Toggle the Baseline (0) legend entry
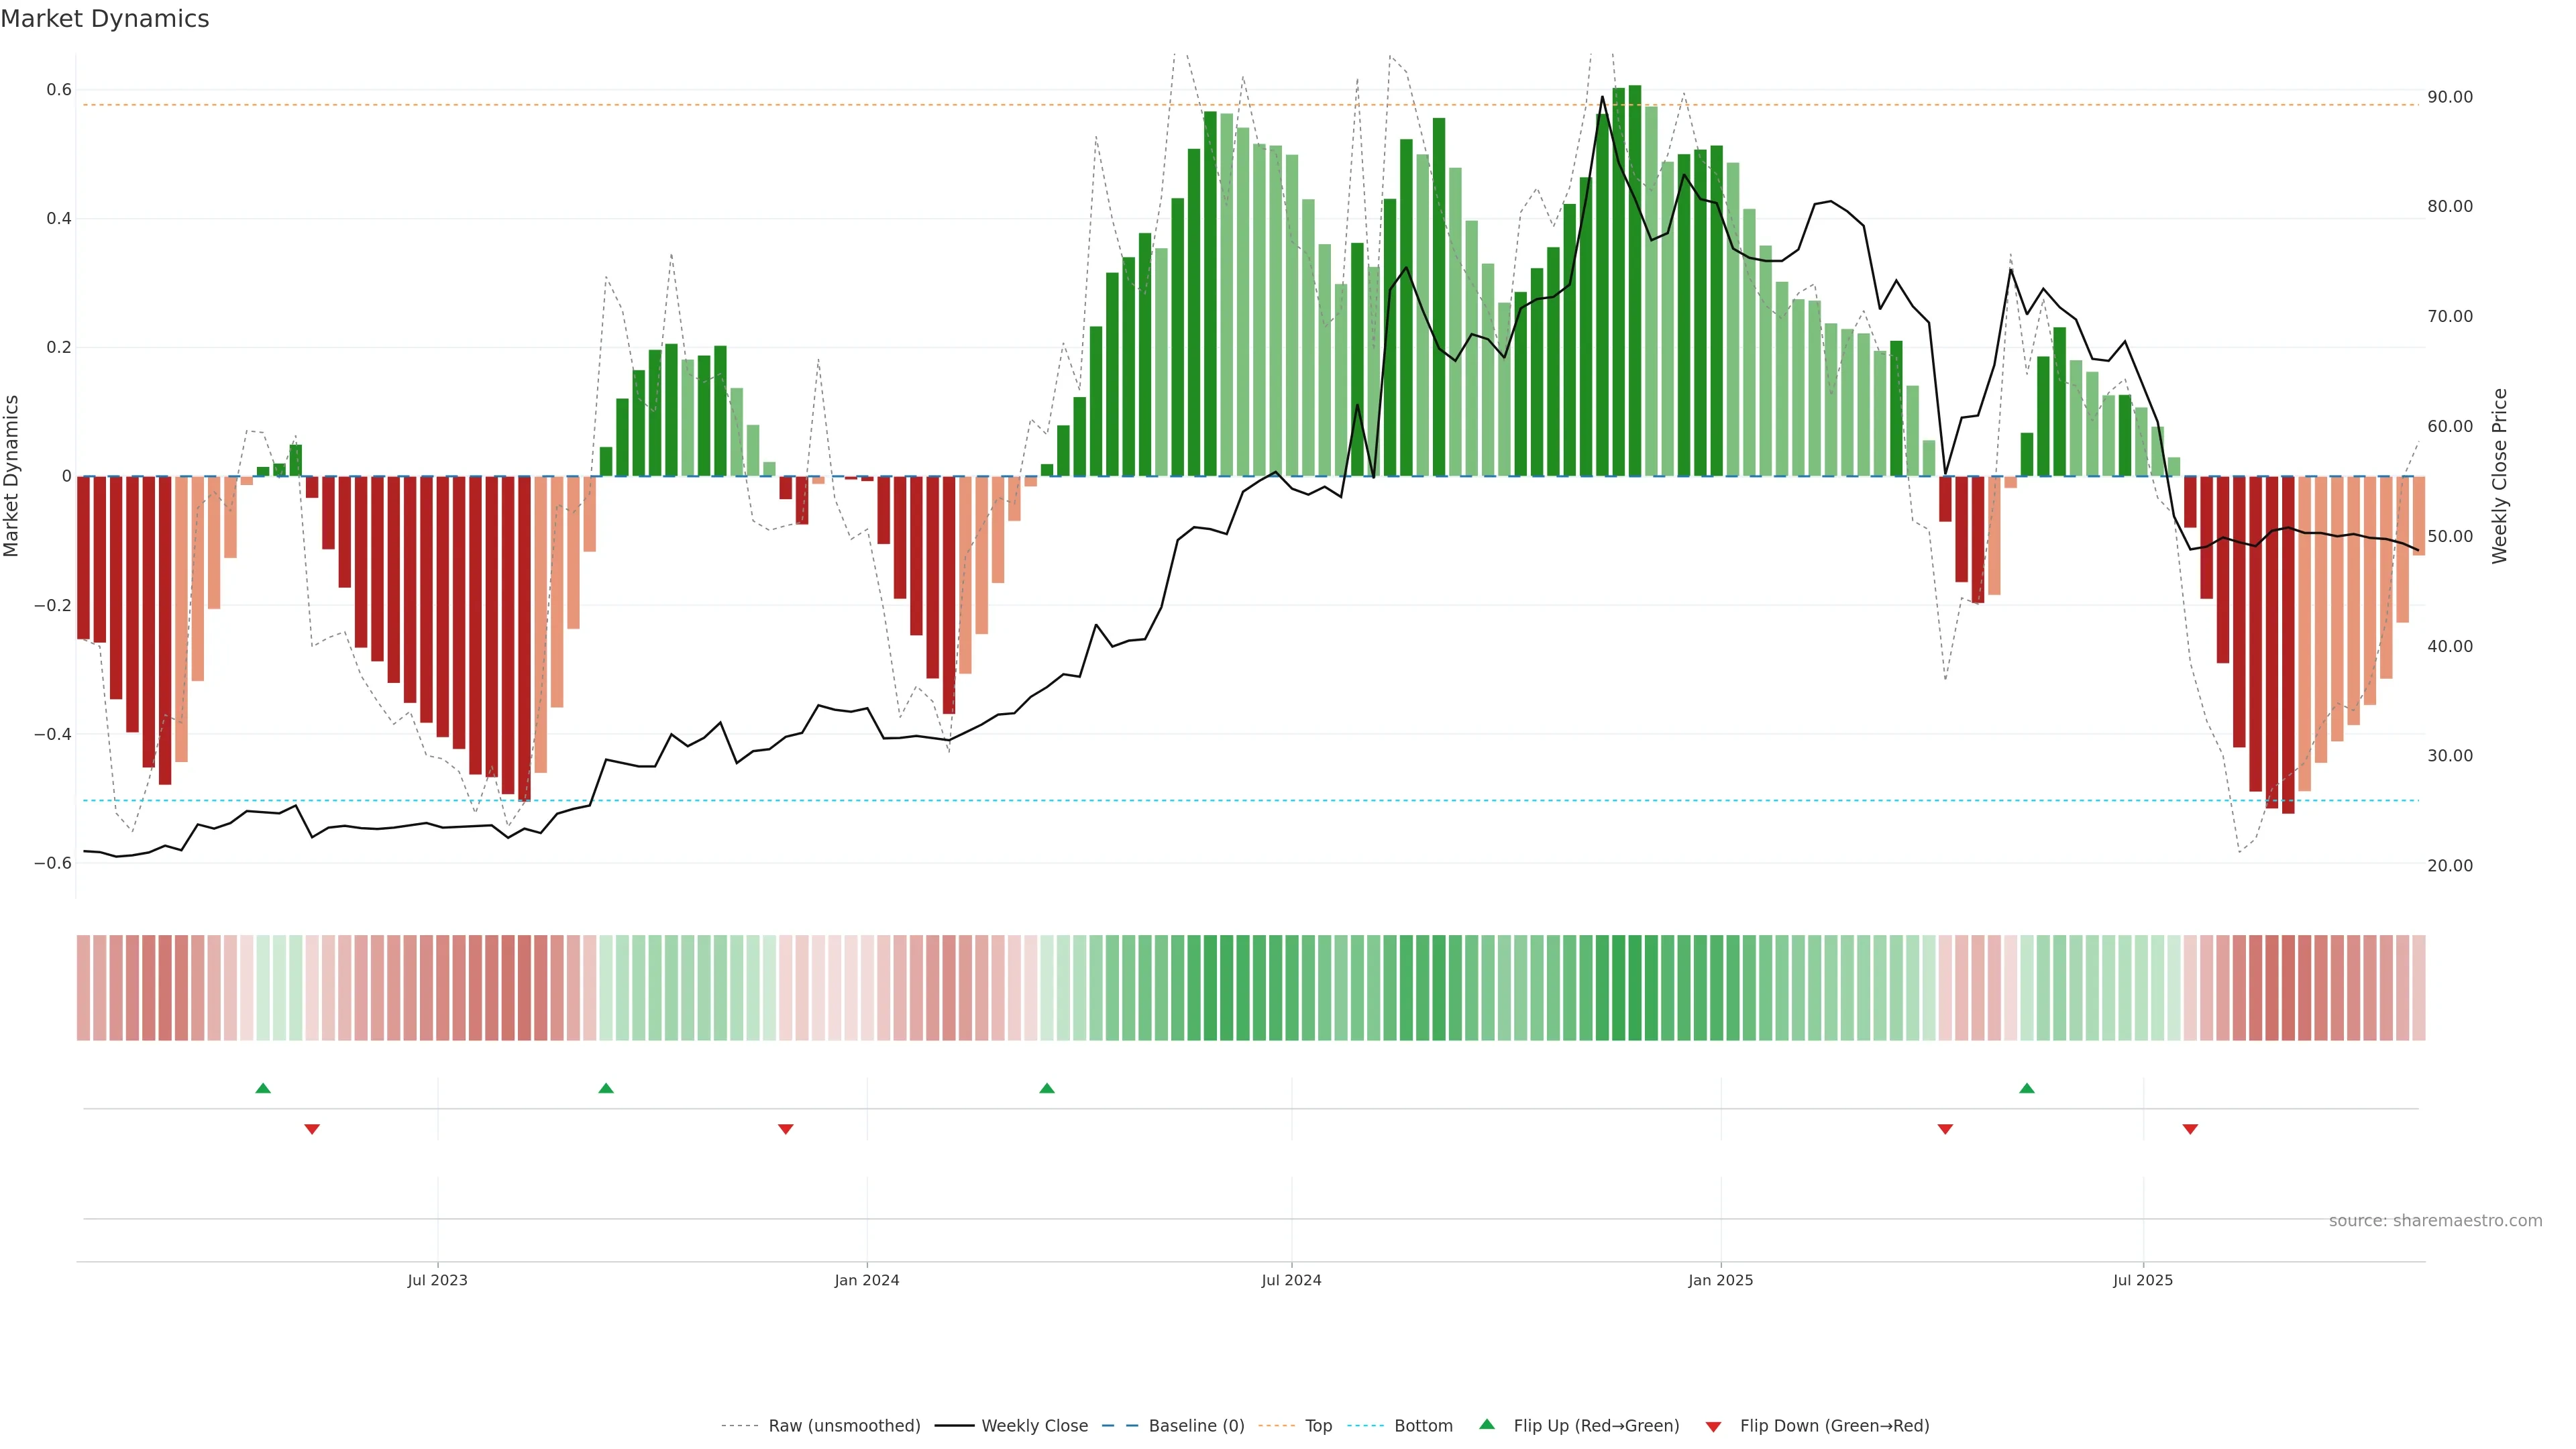Viewport: 2576px width, 1449px height. (x=1196, y=1426)
